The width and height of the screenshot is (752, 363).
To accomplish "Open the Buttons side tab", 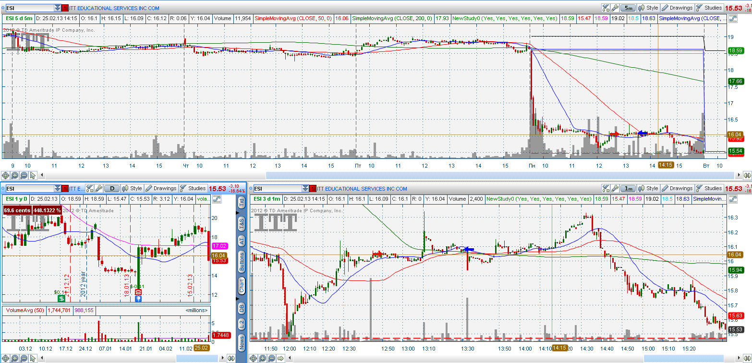I will point(242,261).
